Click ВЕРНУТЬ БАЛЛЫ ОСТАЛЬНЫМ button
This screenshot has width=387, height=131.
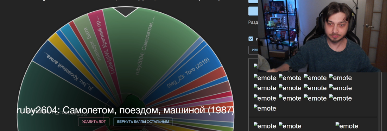[x=143, y=121]
